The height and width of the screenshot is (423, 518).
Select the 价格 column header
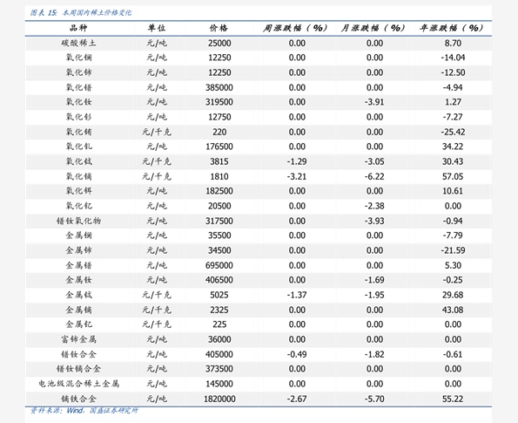point(219,28)
